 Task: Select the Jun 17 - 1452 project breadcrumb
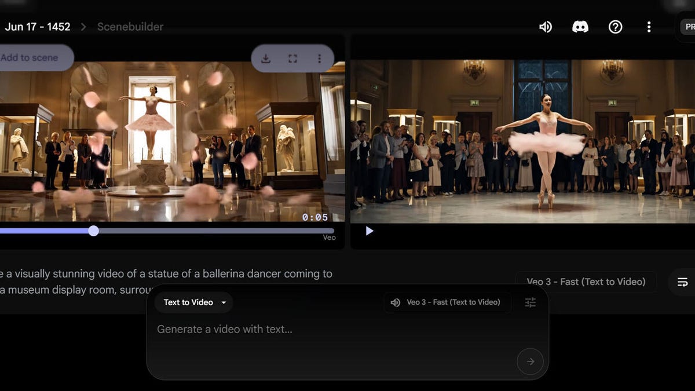click(38, 27)
